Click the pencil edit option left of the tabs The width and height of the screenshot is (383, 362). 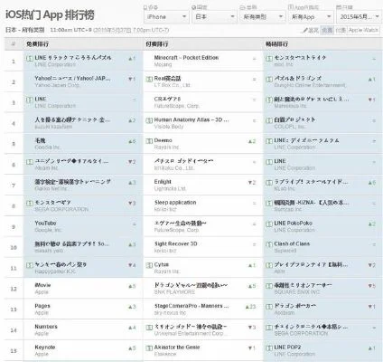point(311,30)
